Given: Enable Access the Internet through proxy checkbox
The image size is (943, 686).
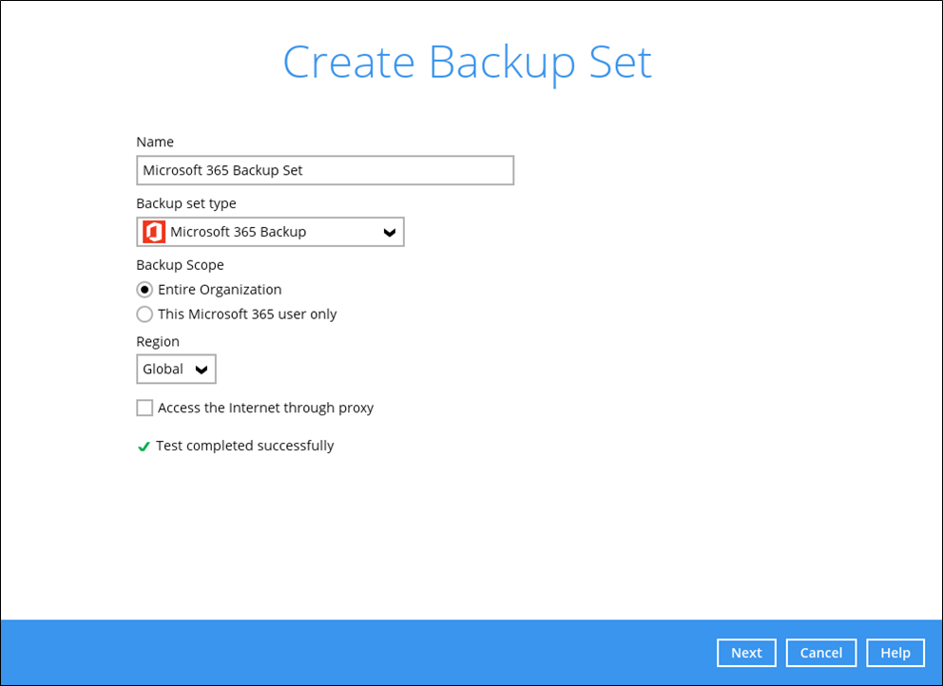Looking at the screenshot, I should point(144,409).
